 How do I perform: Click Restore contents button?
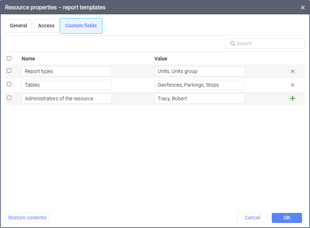pyautogui.click(x=27, y=218)
